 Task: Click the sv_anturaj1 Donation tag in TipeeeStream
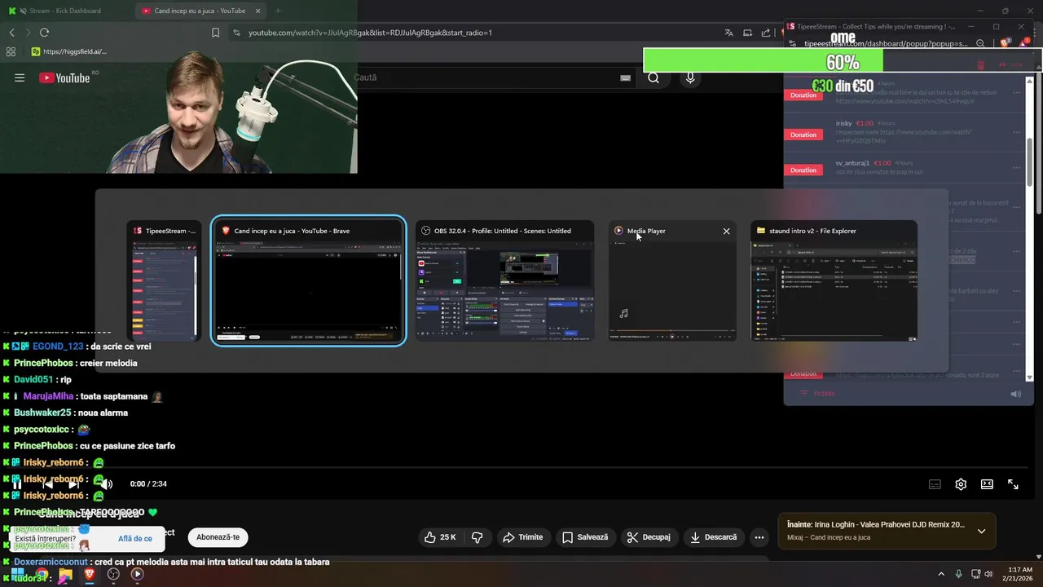tap(803, 170)
